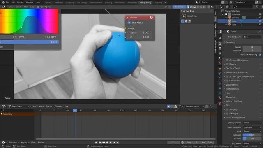Choose the Subtract selection mode icon
Image resolution: width=263 pixels, height=148 pixels.
coord(189,21)
